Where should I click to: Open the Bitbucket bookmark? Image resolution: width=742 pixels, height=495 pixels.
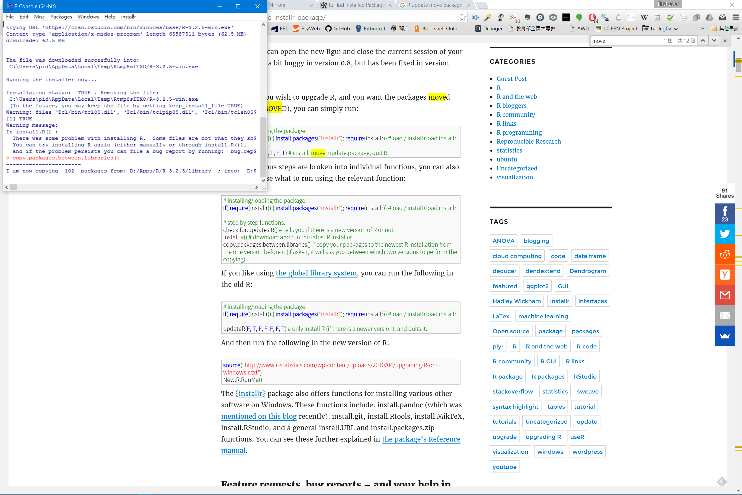coord(370,28)
